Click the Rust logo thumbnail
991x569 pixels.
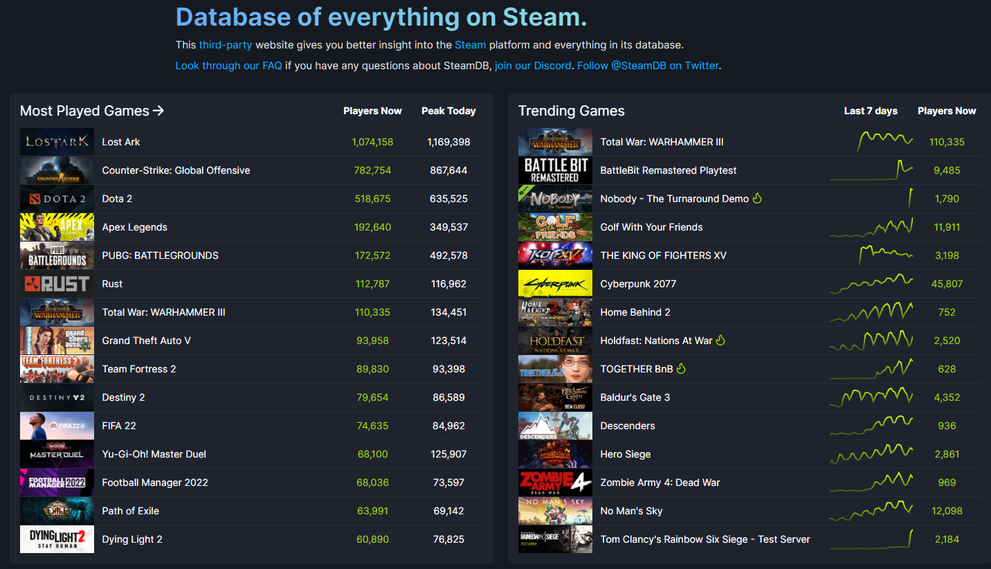point(57,284)
